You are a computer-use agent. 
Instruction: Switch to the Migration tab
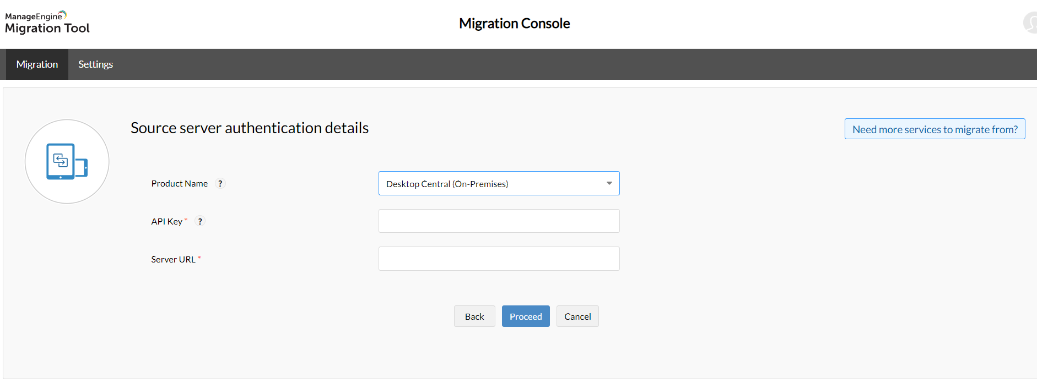(37, 64)
